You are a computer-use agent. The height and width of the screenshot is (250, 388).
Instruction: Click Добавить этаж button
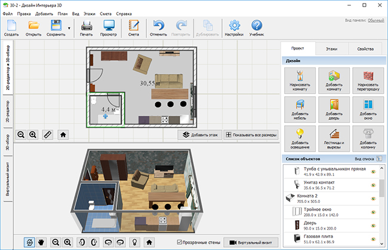[x=200, y=135]
